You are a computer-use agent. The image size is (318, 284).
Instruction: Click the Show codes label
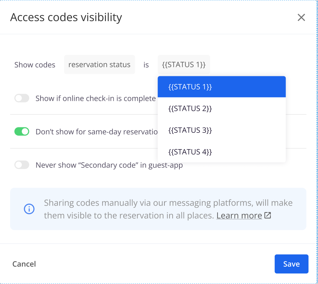pos(35,65)
